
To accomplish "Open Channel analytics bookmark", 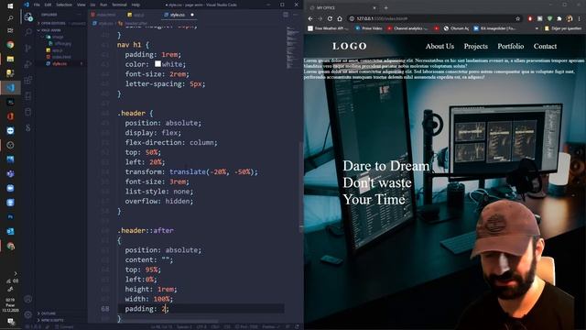I will point(407,28).
